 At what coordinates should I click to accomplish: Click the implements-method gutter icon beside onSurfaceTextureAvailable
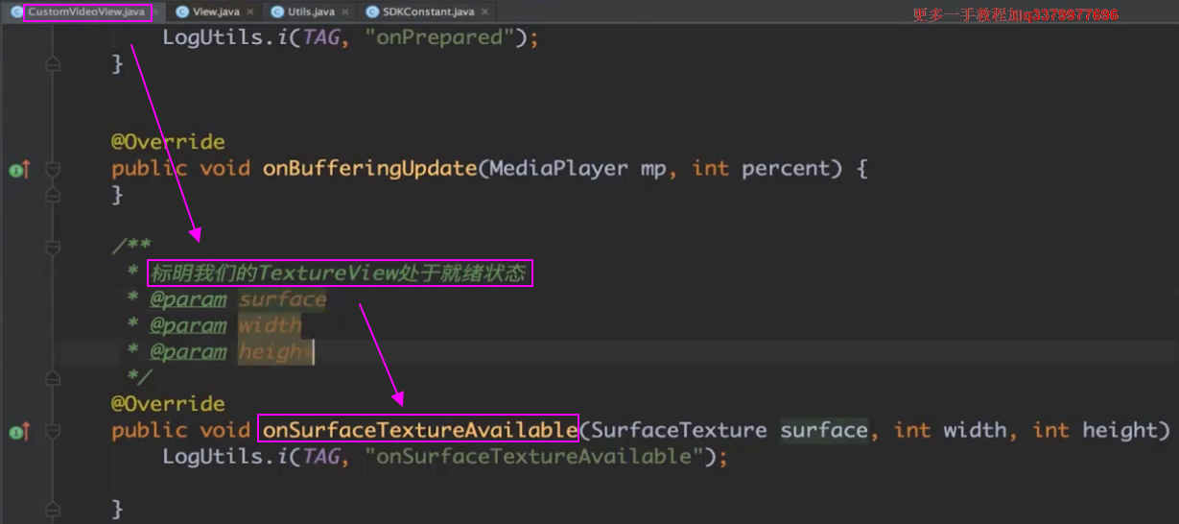[x=18, y=431]
